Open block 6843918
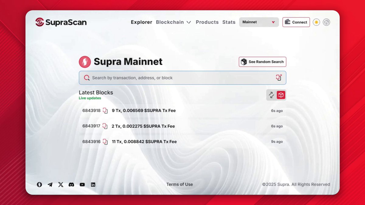The image size is (365, 205). [x=91, y=111]
